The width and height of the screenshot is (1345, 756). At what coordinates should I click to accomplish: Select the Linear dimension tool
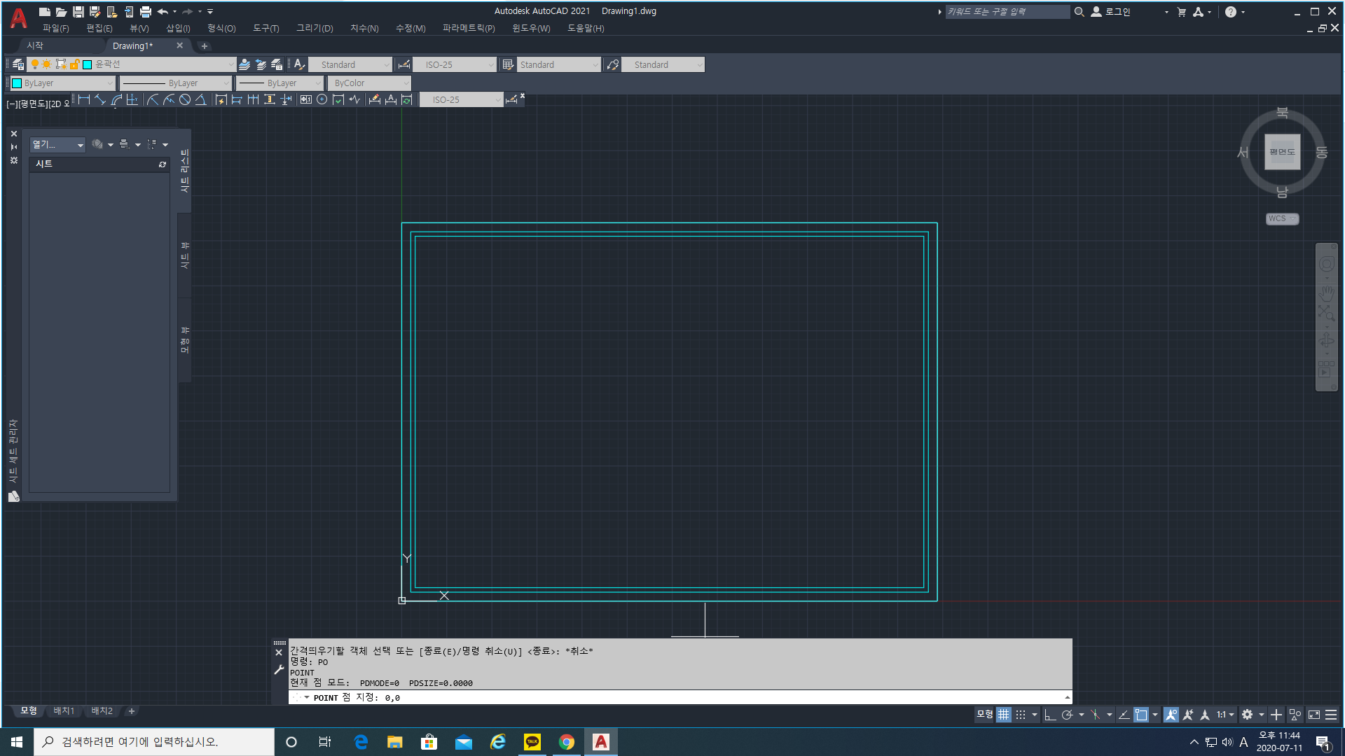84,100
